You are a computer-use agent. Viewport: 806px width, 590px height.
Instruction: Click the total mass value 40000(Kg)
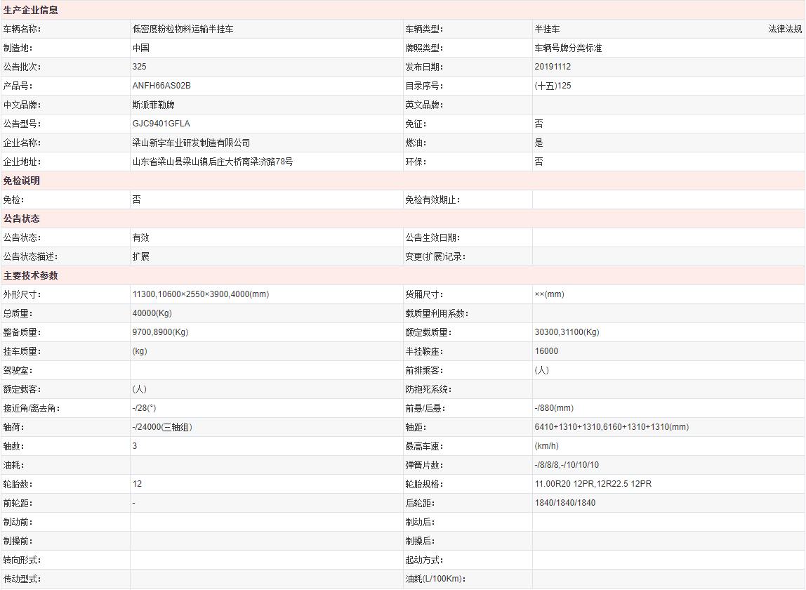[x=152, y=314]
